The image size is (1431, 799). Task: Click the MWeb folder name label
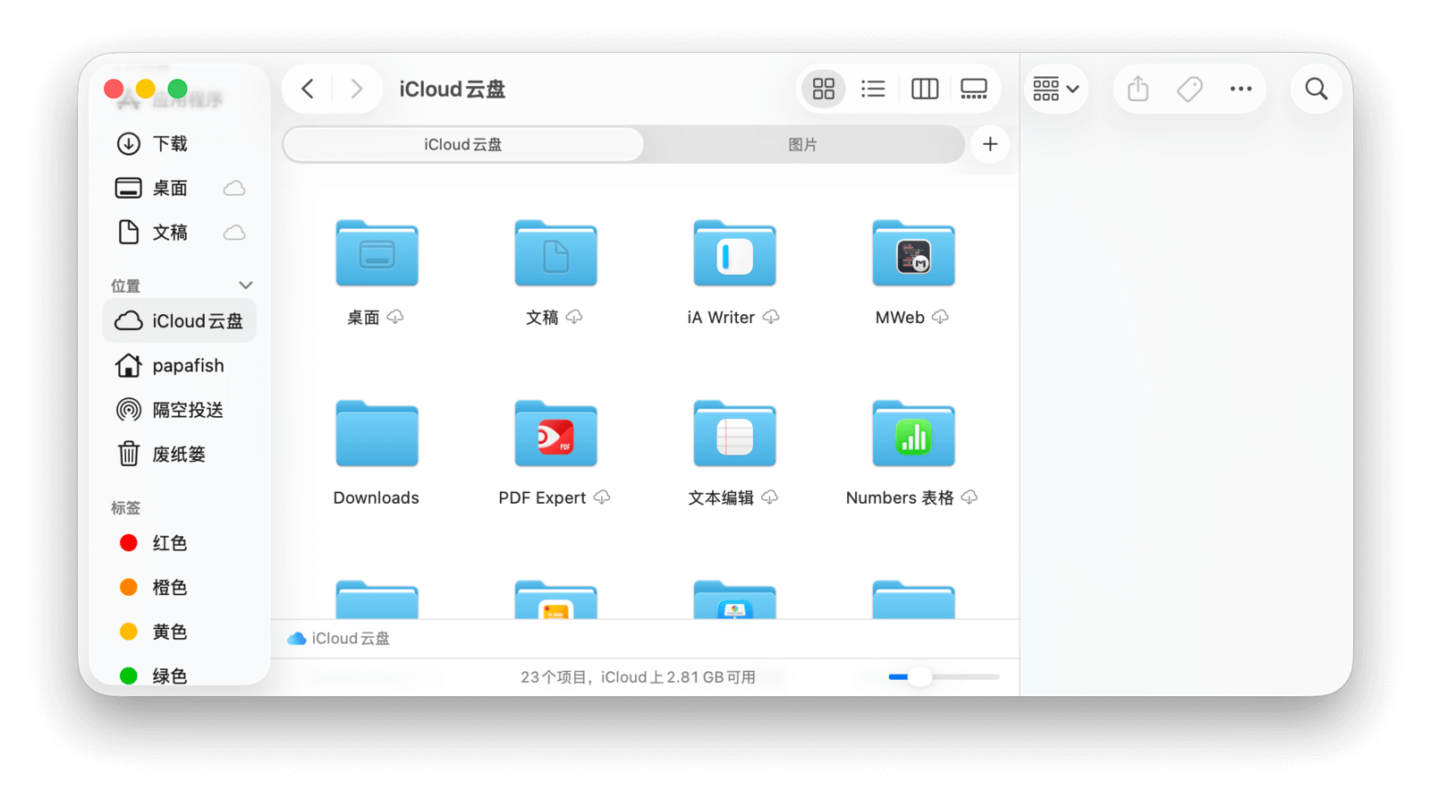pos(900,318)
